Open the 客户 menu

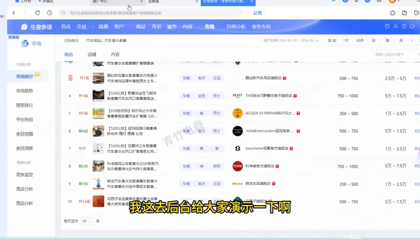119,26
